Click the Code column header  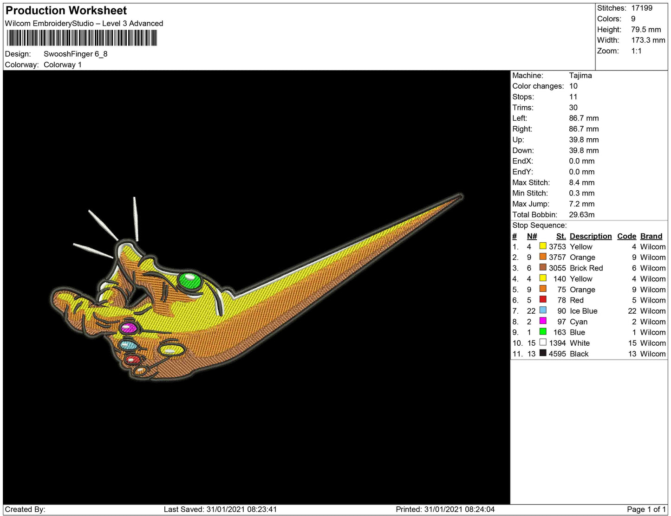[x=626, y=236]
